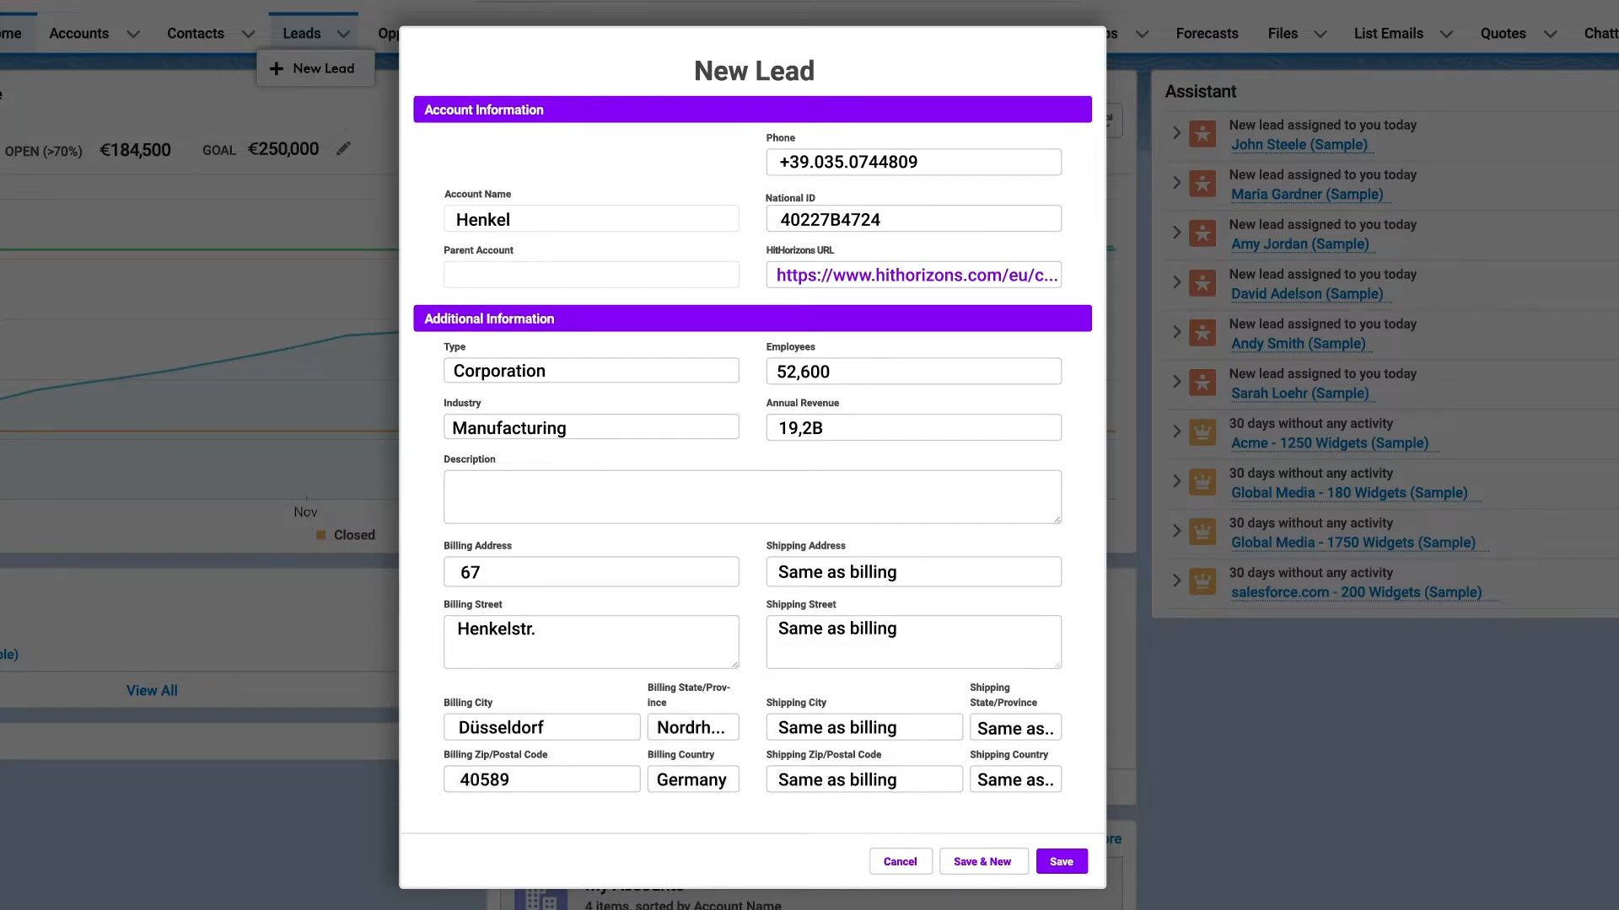Go to the Forecasts tab
This screenshot has width=1619, height=910.
coord(1207,34)
